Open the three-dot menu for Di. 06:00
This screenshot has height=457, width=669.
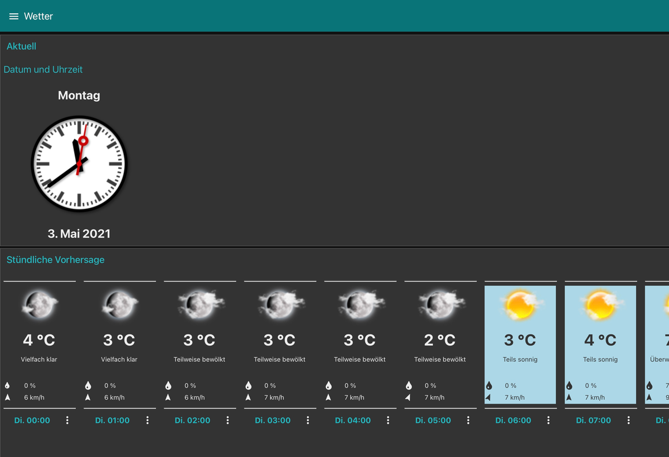(x=549, y=420)
